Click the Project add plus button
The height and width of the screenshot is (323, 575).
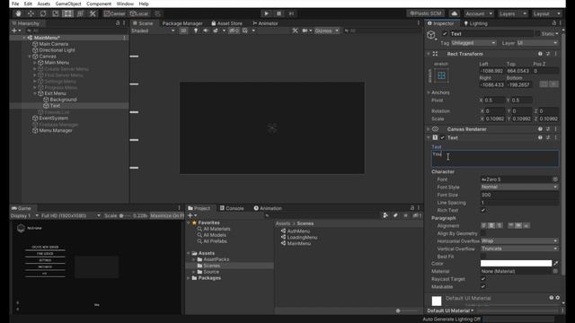(190, 215)
